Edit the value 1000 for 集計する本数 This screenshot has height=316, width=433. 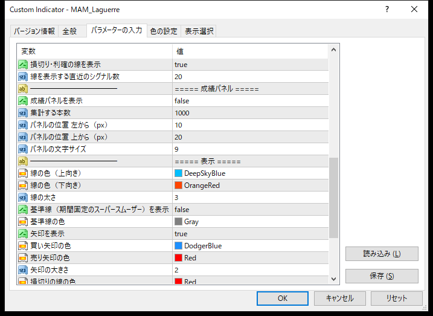pos(250,113)
